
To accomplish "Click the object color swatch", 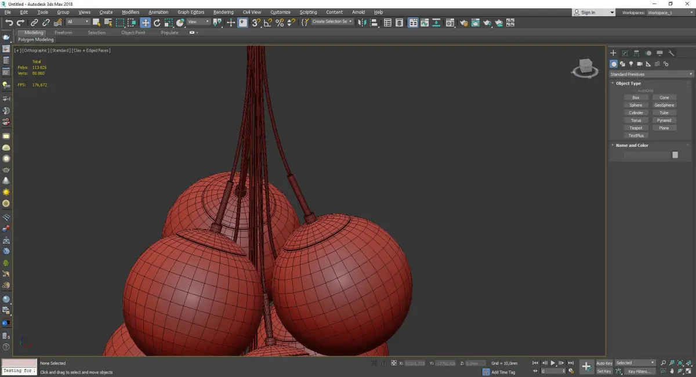I will (675, 155).
